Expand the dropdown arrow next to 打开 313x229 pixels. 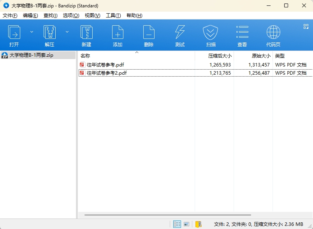[x=32, y=32]
